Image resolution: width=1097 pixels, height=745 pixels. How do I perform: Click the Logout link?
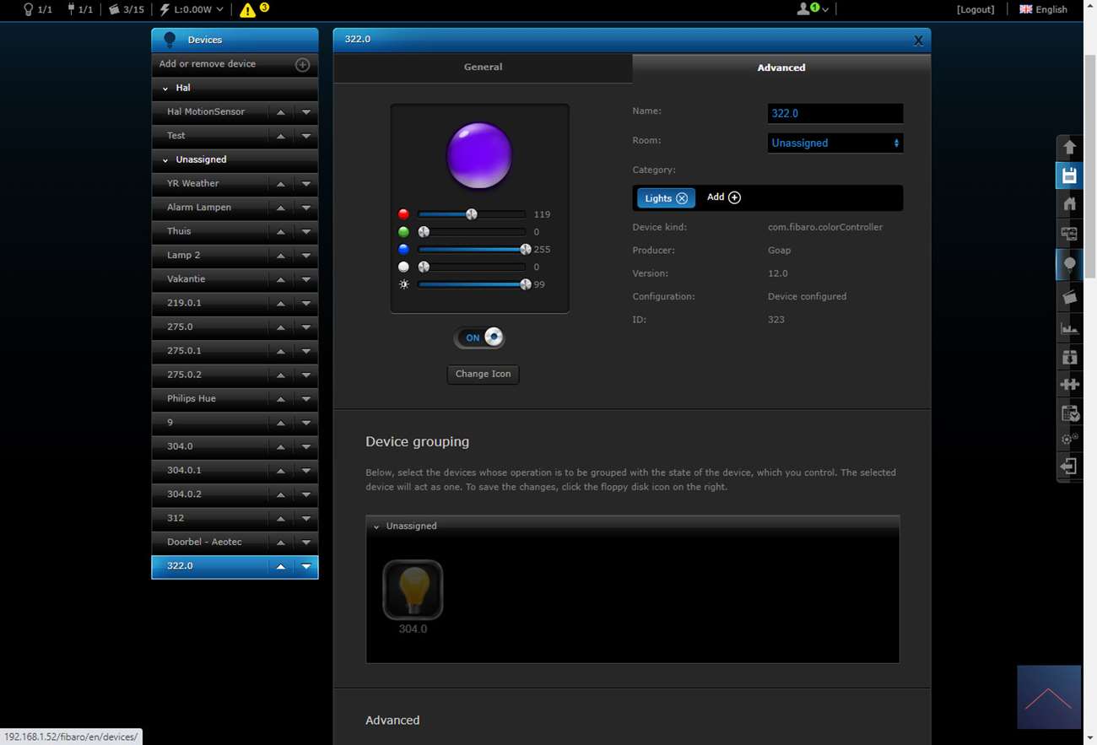tap(975, 9)
